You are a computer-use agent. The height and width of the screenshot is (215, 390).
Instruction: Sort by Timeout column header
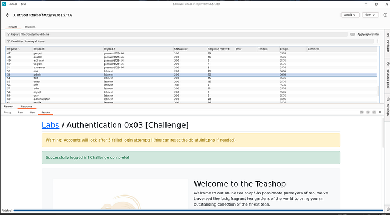pyautogui.click(x=268, y=49)
